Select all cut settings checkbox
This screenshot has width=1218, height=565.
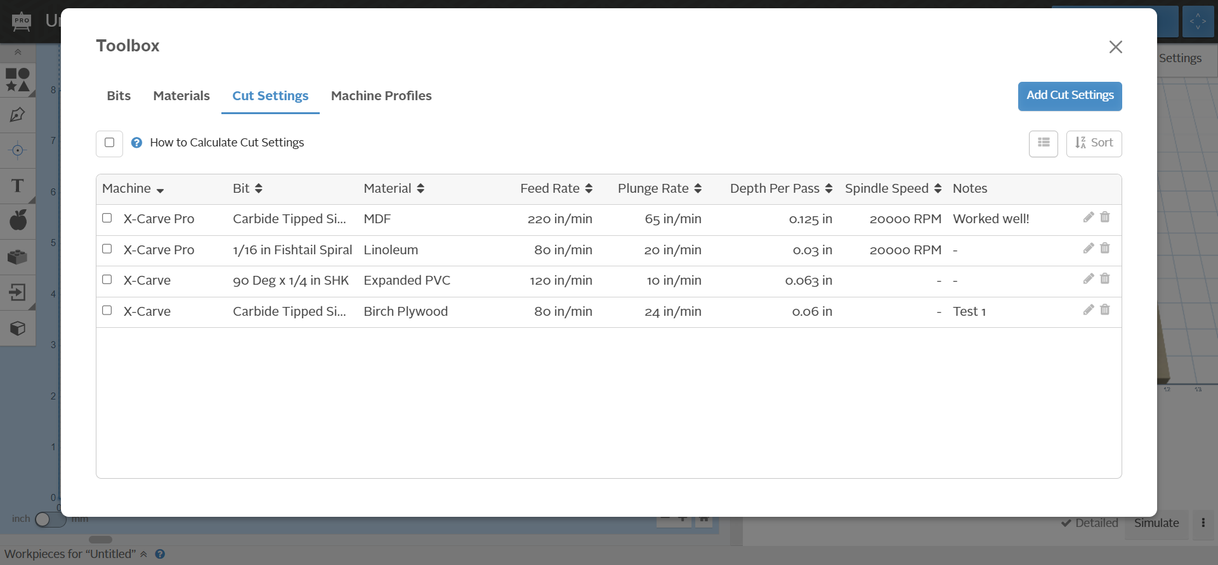point(109,143)
